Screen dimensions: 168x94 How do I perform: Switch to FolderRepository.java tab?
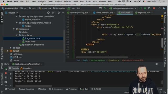tap(79, 13)
